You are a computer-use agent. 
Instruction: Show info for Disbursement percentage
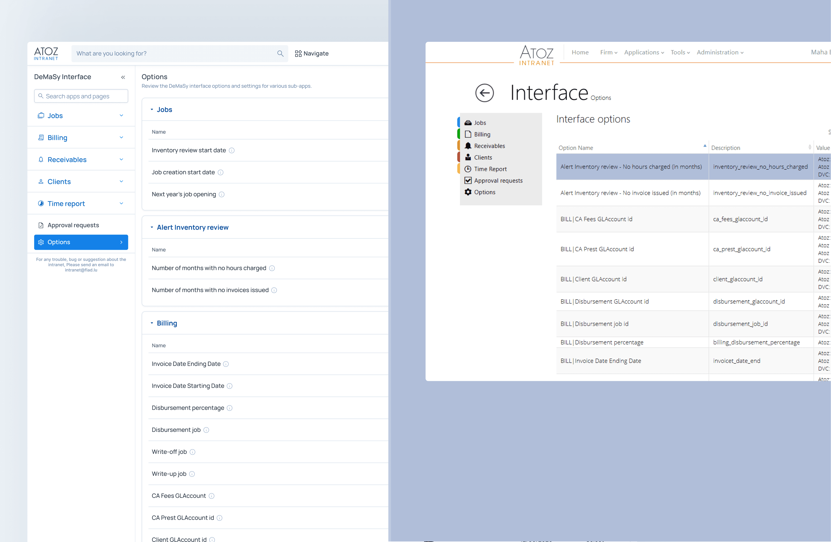[229, 408]
